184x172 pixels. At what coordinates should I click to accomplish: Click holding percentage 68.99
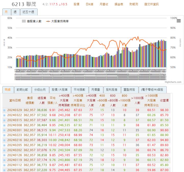click(78, 135)
